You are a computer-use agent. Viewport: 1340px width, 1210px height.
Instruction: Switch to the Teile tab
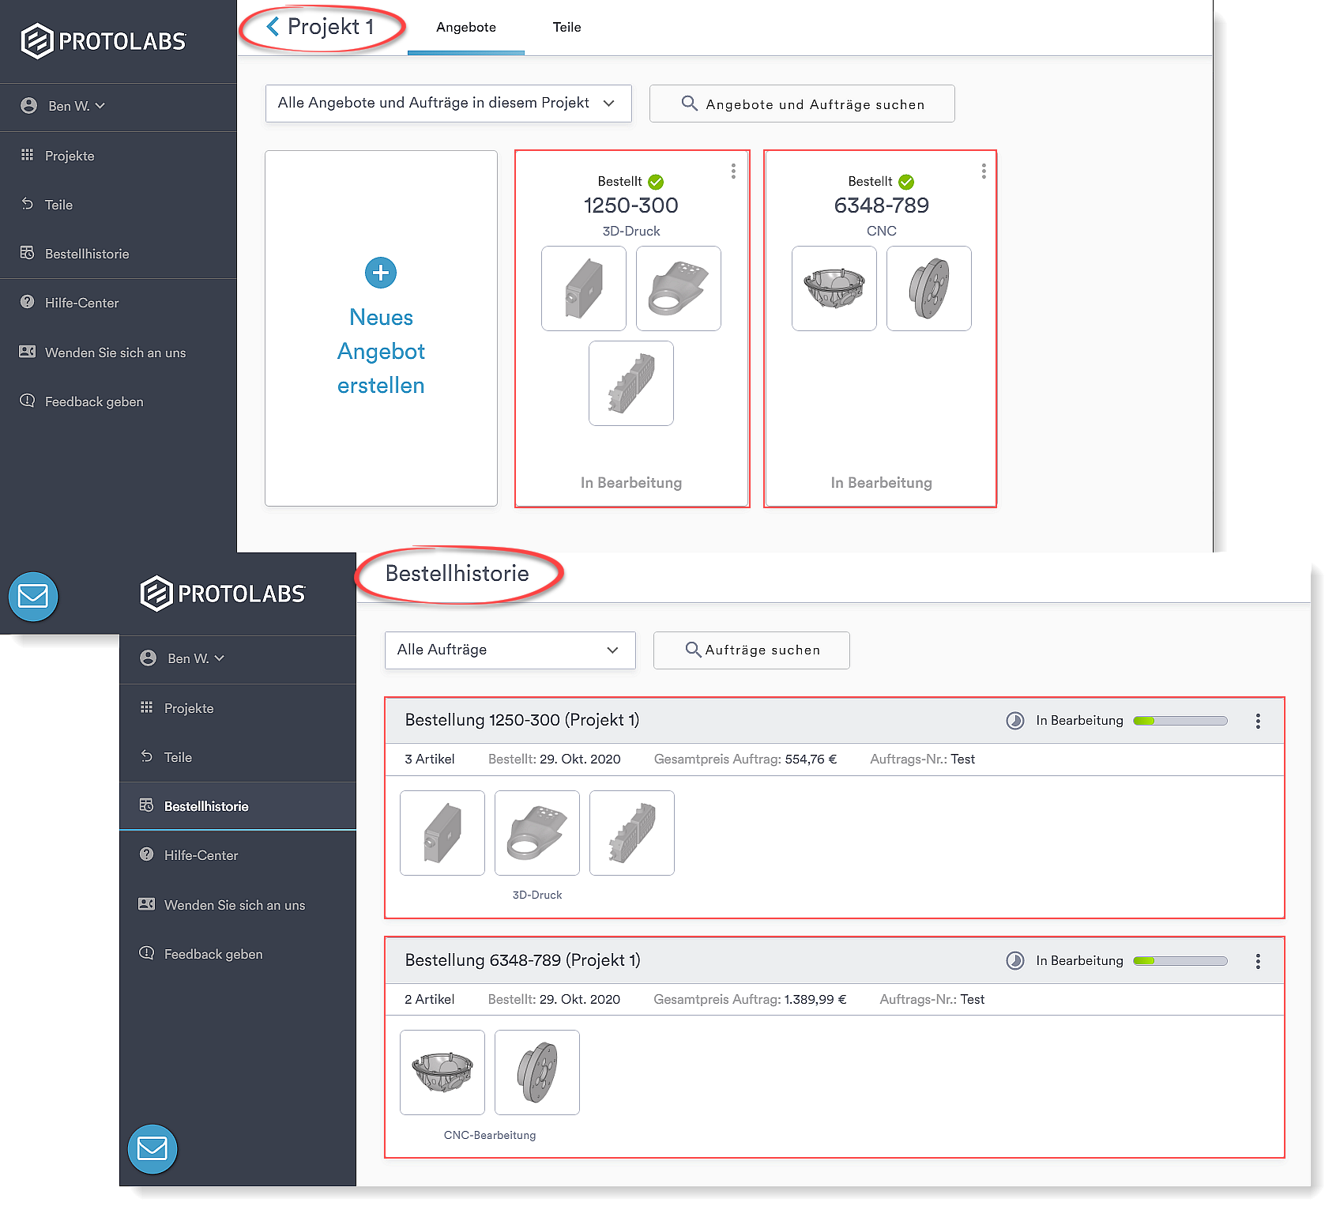(x=566, y=28)
